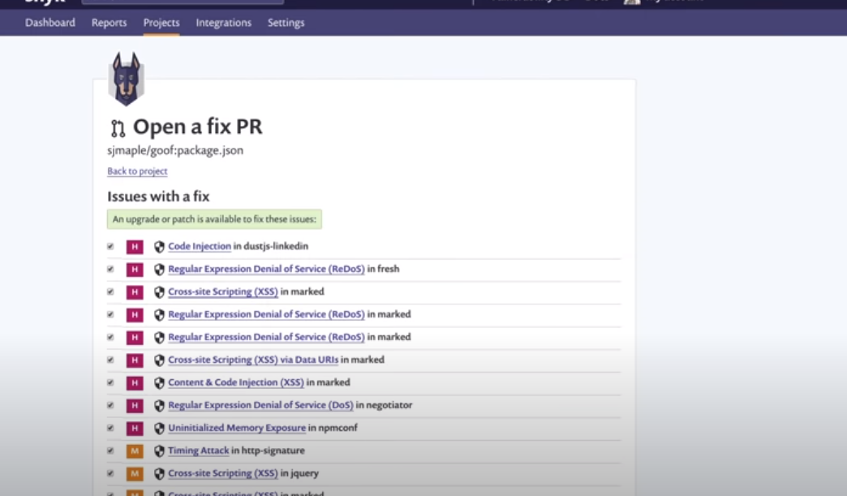Image resolution: width=847 pixels, height=496 pixels.
Task: Click the 'in dustjs-linkedin' package text
Action: pyautogui.click(x=271, y=247)
